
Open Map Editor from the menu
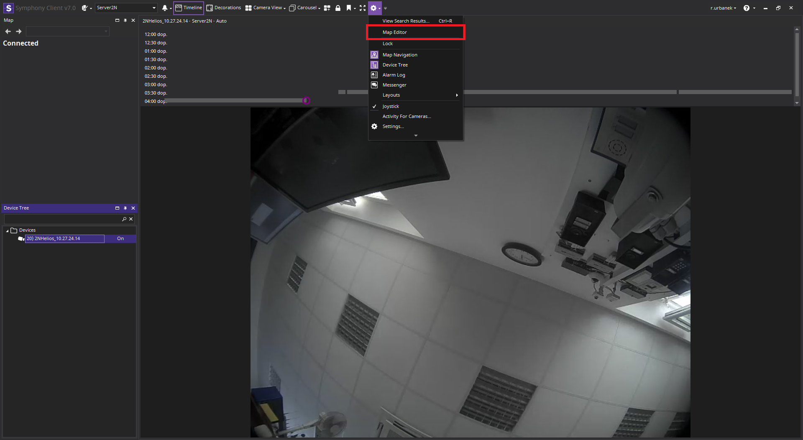pos(394,32)
